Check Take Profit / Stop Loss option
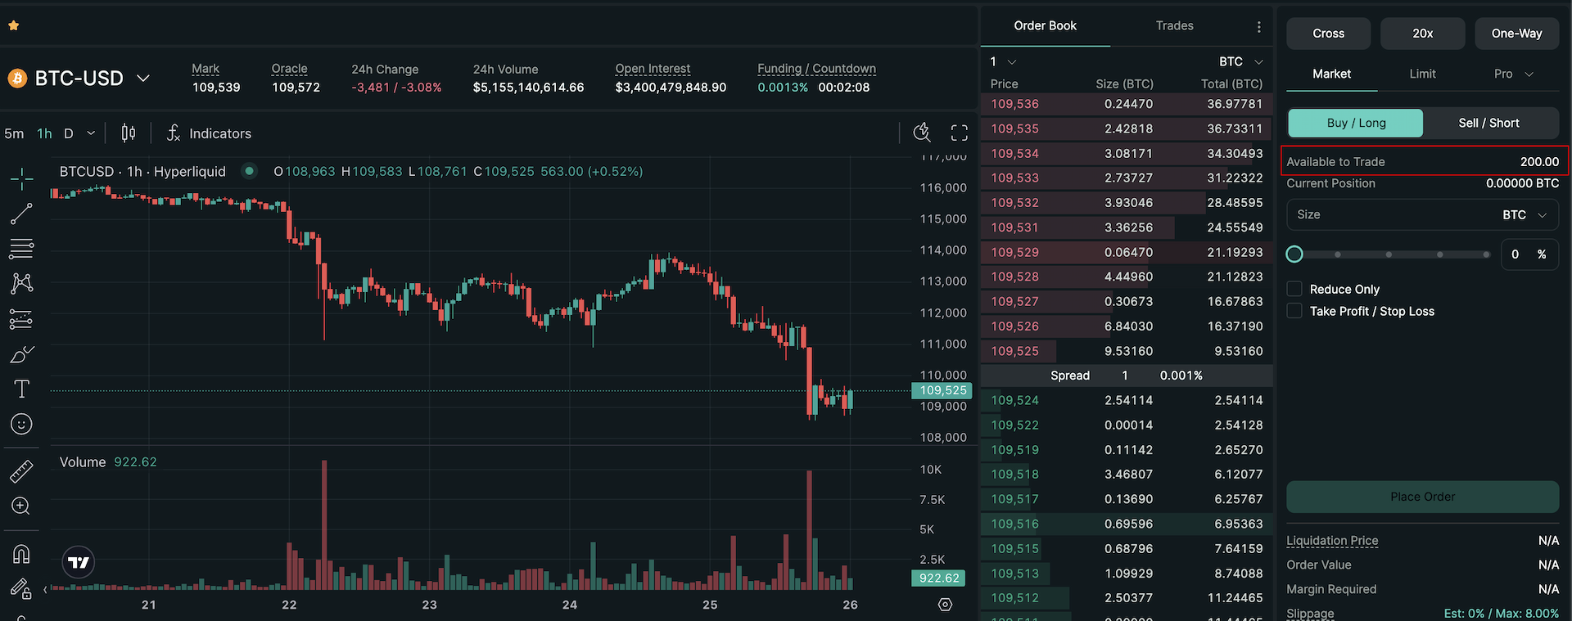 pos(1294,311)
